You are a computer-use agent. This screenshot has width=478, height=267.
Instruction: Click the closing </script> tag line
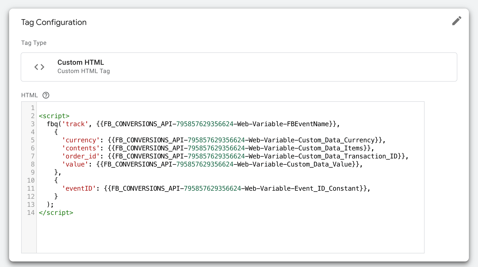pos(56,213)
